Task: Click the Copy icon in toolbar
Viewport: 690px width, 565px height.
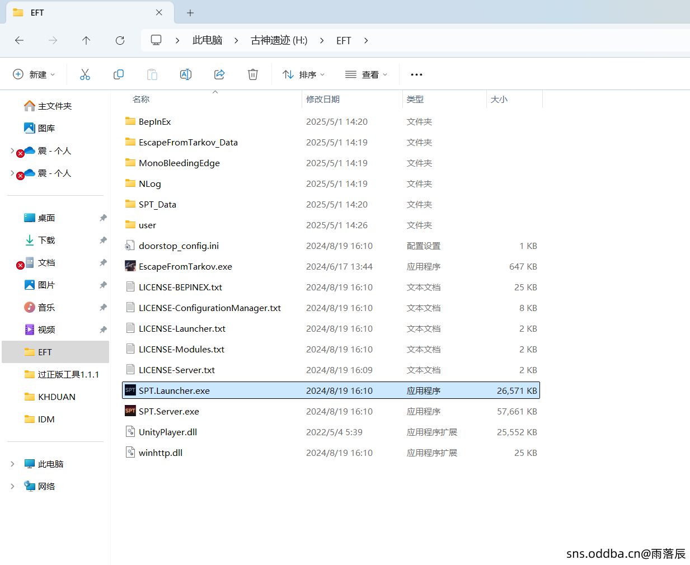Action: point(119,74)
